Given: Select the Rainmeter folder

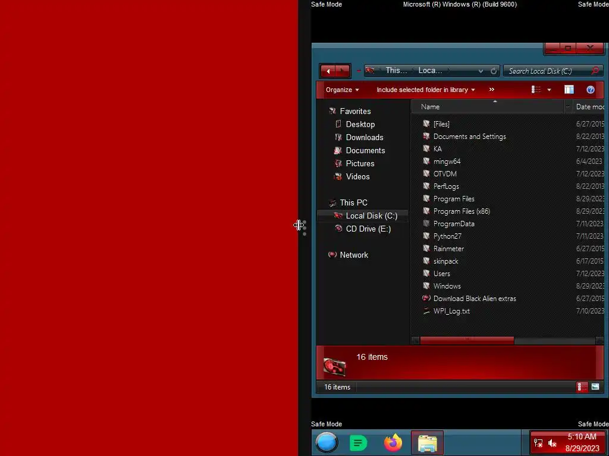Looking at the screenshot, I should point(448,249).
